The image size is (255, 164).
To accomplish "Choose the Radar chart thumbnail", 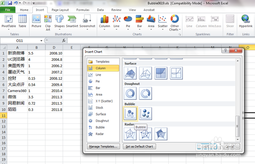I will (x=130, y=134).
